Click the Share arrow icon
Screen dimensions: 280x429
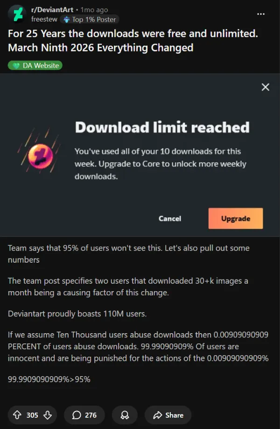(x=158, y=415)
